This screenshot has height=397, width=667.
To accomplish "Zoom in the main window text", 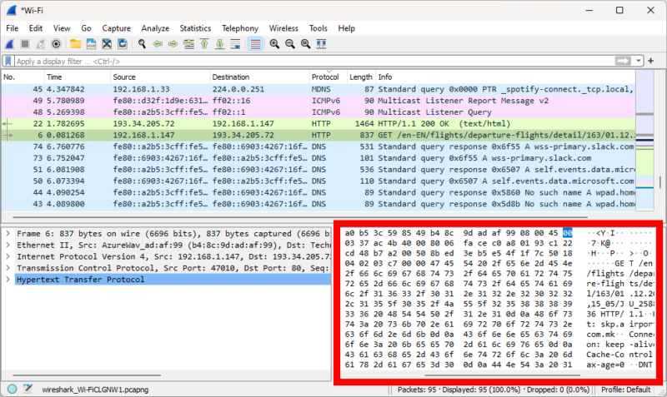I will [274, 44].
